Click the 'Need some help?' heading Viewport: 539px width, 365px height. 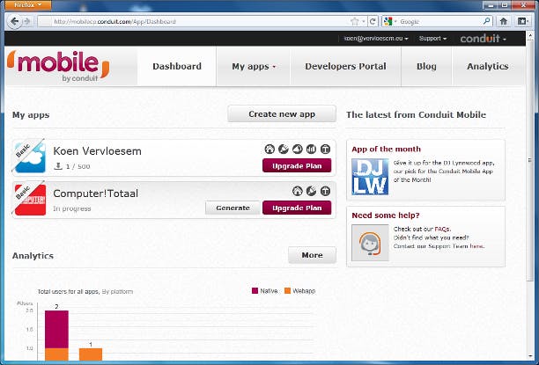[x=386, y=215]
